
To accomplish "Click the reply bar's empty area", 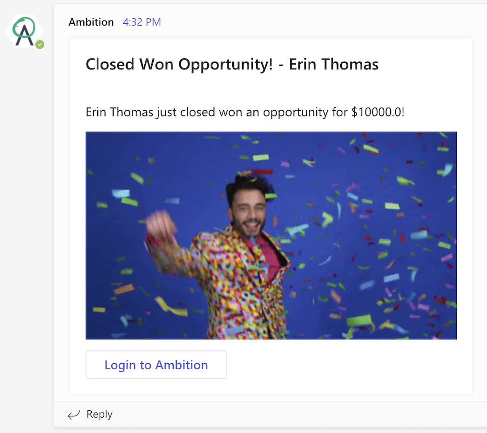I will tap(298, 414).
